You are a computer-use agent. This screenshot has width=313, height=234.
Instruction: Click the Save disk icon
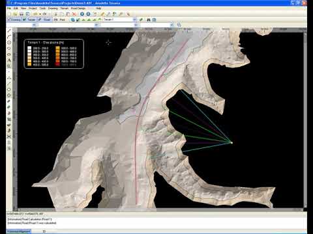(22, 14)
